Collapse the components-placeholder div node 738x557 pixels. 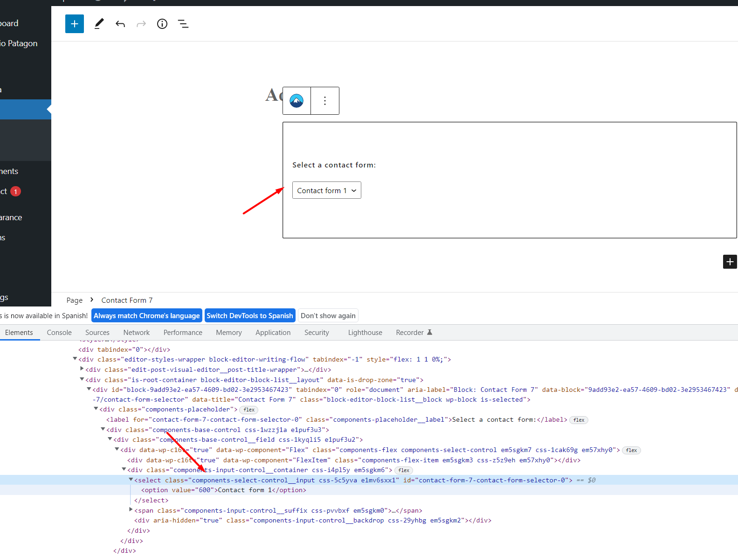click(96, 409)
